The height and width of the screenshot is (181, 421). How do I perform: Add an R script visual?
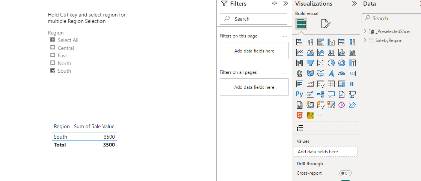click(352, 84)
